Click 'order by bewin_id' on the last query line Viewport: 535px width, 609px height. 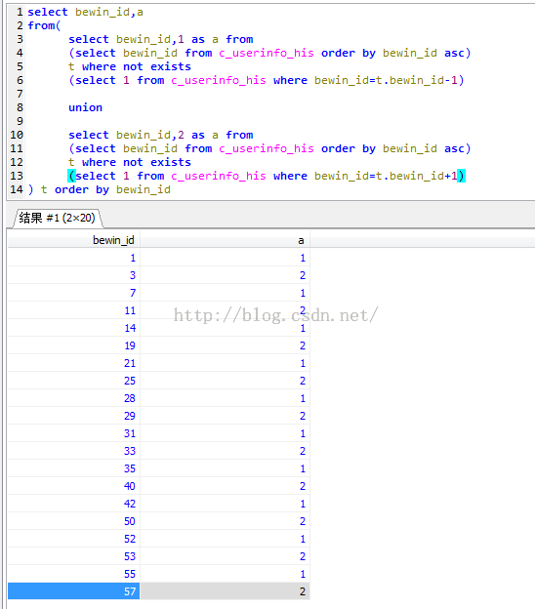tap(112, 189)
